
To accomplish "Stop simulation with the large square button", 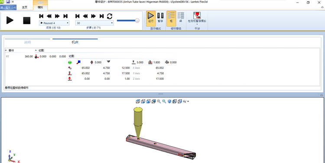I will [26, 20].
